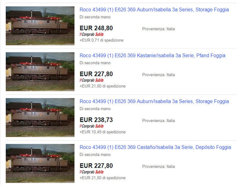The image size is (241, 185).
Task: Select the Castaño/Isabella listing thumbnail
Action: pos(40,163)
